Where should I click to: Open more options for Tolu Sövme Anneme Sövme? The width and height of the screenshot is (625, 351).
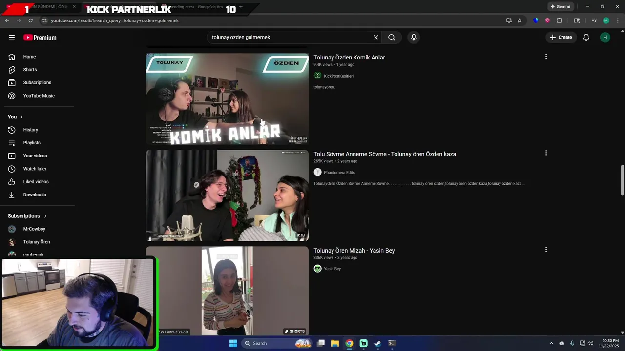pyautogui.click(x=546, y=153)
